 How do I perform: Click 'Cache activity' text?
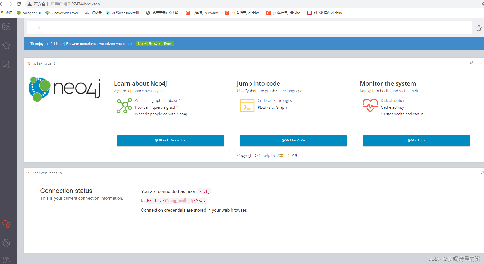[x=392, y=107]
